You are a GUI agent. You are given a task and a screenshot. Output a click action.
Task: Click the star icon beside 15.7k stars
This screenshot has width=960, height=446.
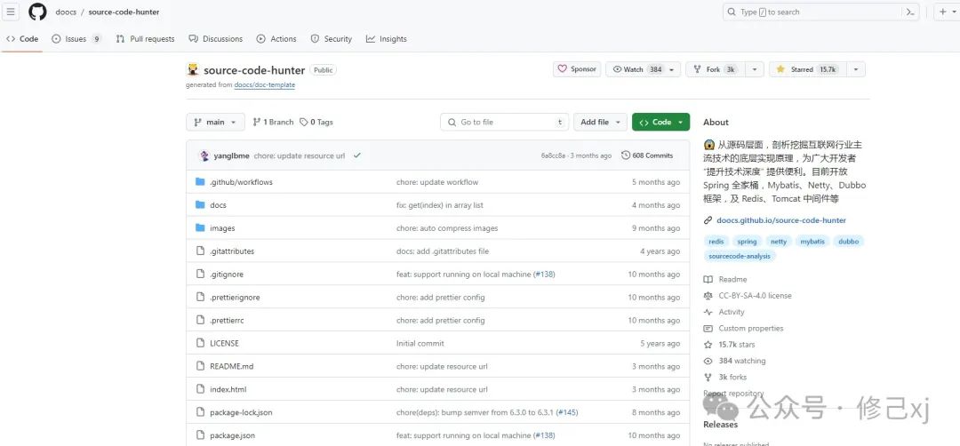[708, 345]
